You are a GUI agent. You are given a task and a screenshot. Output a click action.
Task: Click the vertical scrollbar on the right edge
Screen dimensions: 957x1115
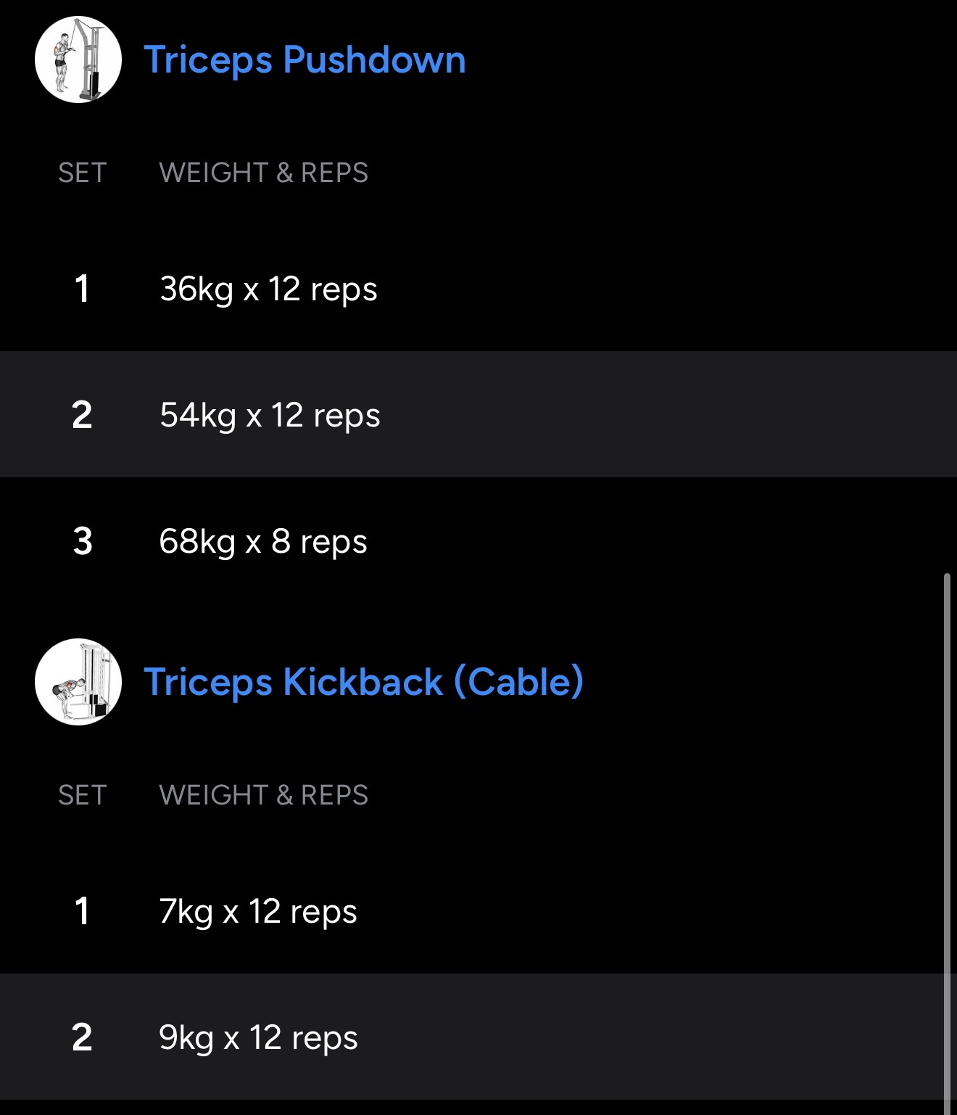click(947, 834)
